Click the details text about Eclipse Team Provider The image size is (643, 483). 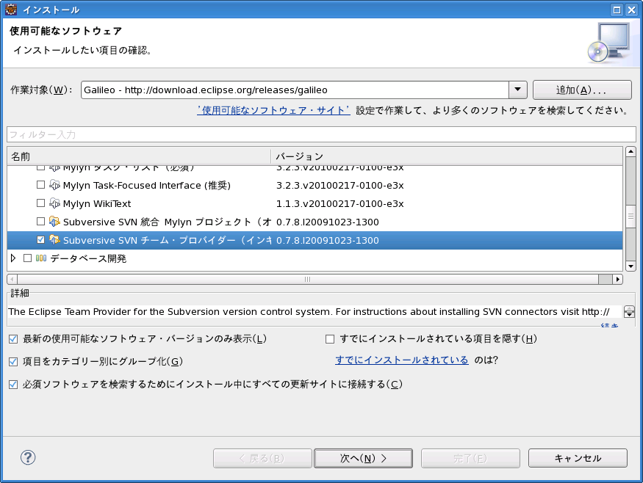click(x=309, y=312)
